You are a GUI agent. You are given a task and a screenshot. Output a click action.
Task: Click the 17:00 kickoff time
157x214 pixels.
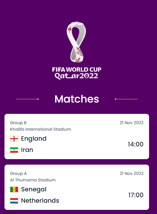click(136, 195)
